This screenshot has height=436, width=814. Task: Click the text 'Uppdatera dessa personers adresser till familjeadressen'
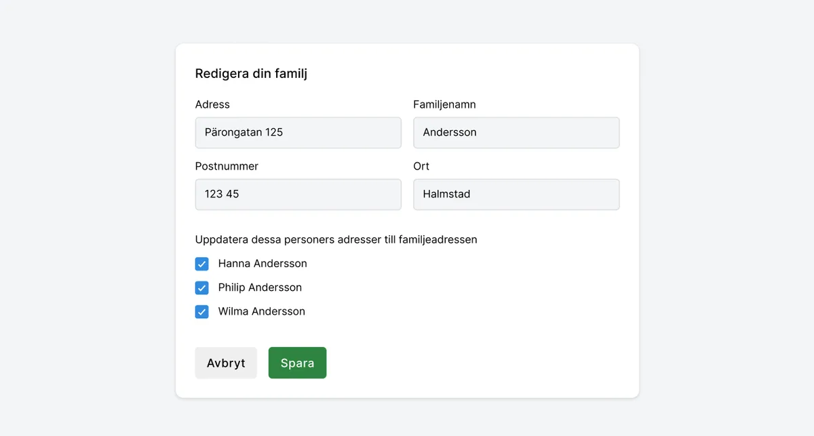point(336,239)
